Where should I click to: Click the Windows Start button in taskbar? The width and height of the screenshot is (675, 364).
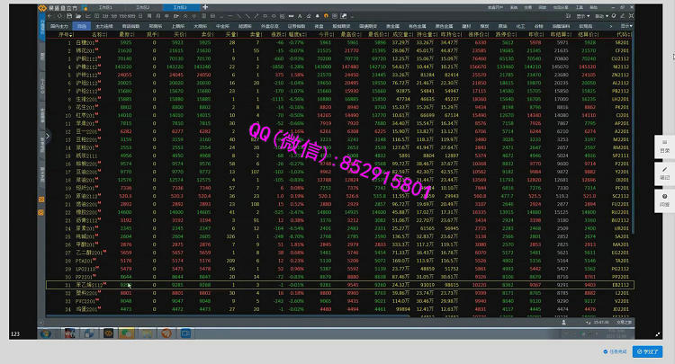click(45, 334)
